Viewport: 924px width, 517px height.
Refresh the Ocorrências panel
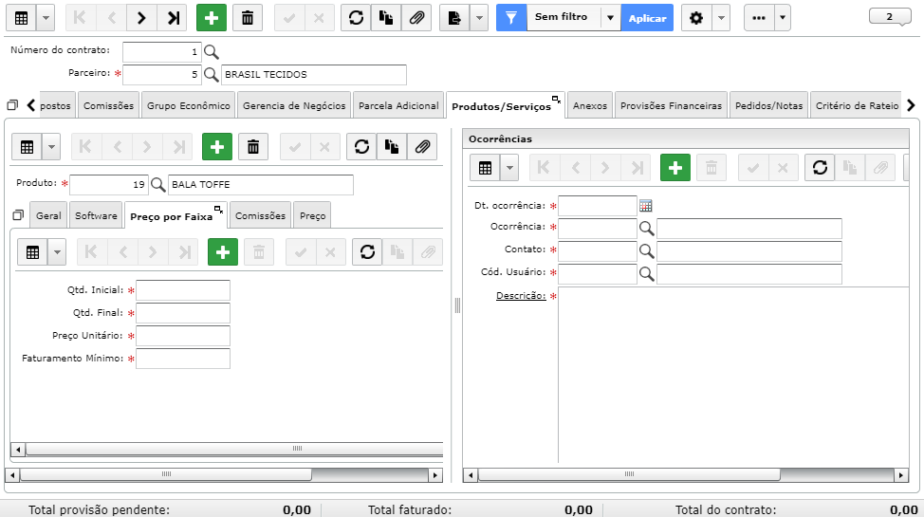821,168
